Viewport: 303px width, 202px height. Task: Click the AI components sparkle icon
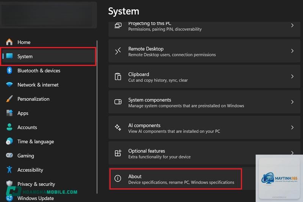[x=118, y=128]
